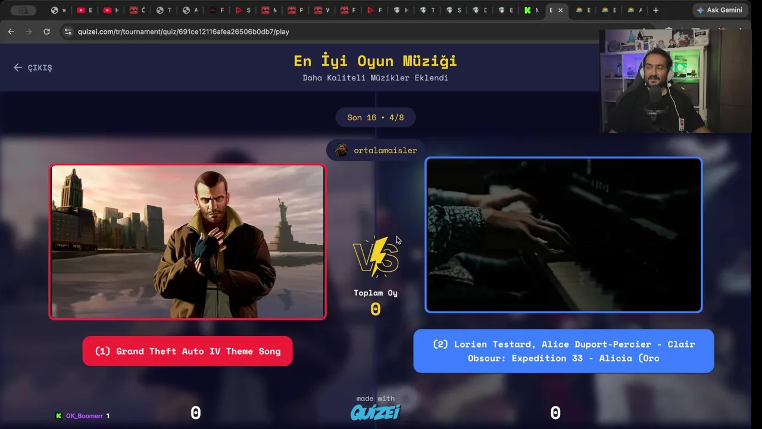Go back using the browser back arrow
The height and width of the screenshot is (429, 762).
pos(11,32)
